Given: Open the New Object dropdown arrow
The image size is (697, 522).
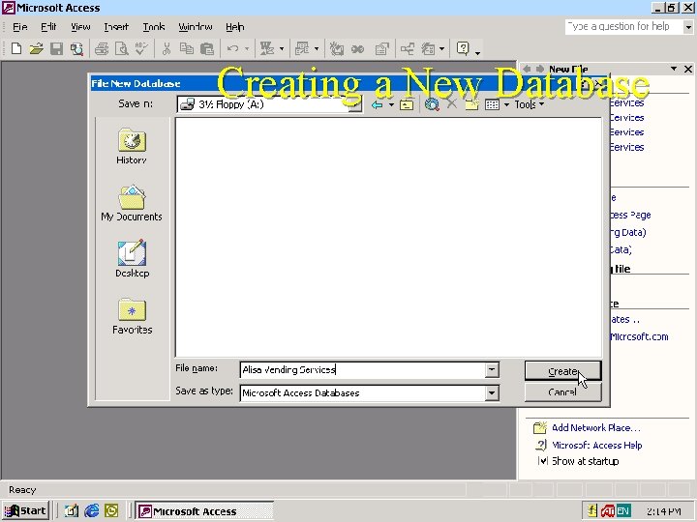Looking at the screenshot, I should click(441, 48).
